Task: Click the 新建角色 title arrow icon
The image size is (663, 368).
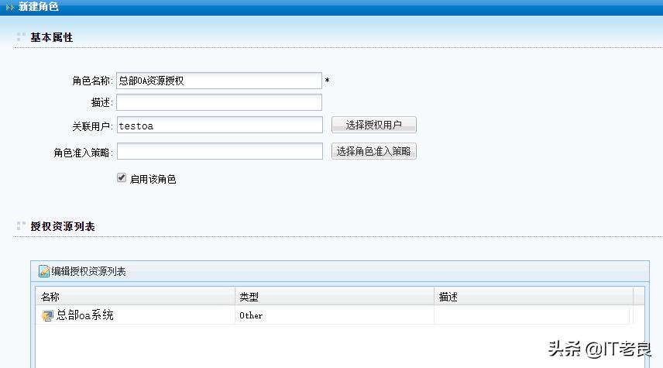Action: pos(10,7)
